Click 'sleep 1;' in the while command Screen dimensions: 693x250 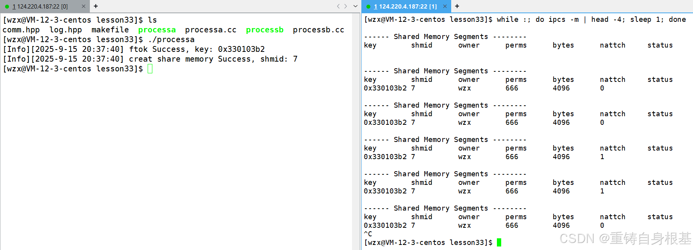pos(647,20)
